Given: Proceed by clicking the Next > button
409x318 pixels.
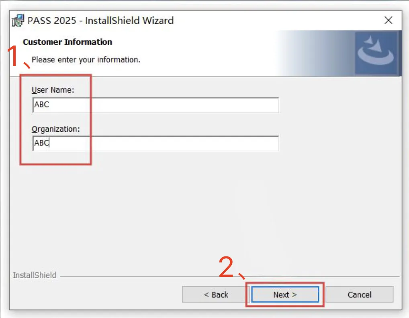Looking at the screenshot, I should point(285,295).
